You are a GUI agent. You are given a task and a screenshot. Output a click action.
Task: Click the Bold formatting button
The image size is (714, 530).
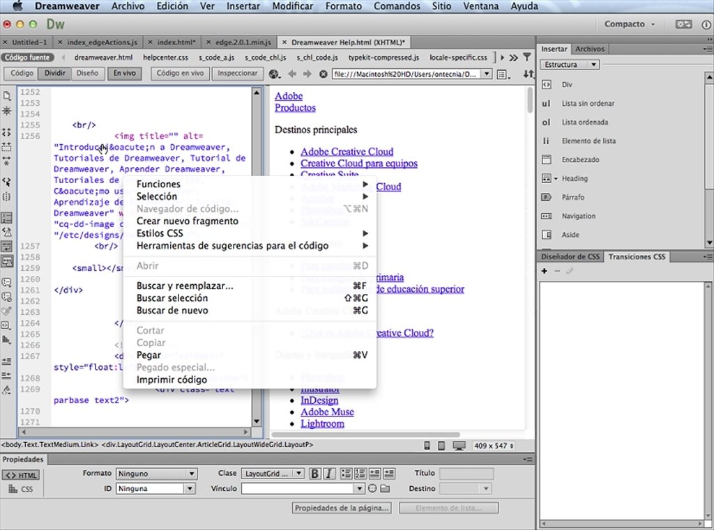click(314, 474)
